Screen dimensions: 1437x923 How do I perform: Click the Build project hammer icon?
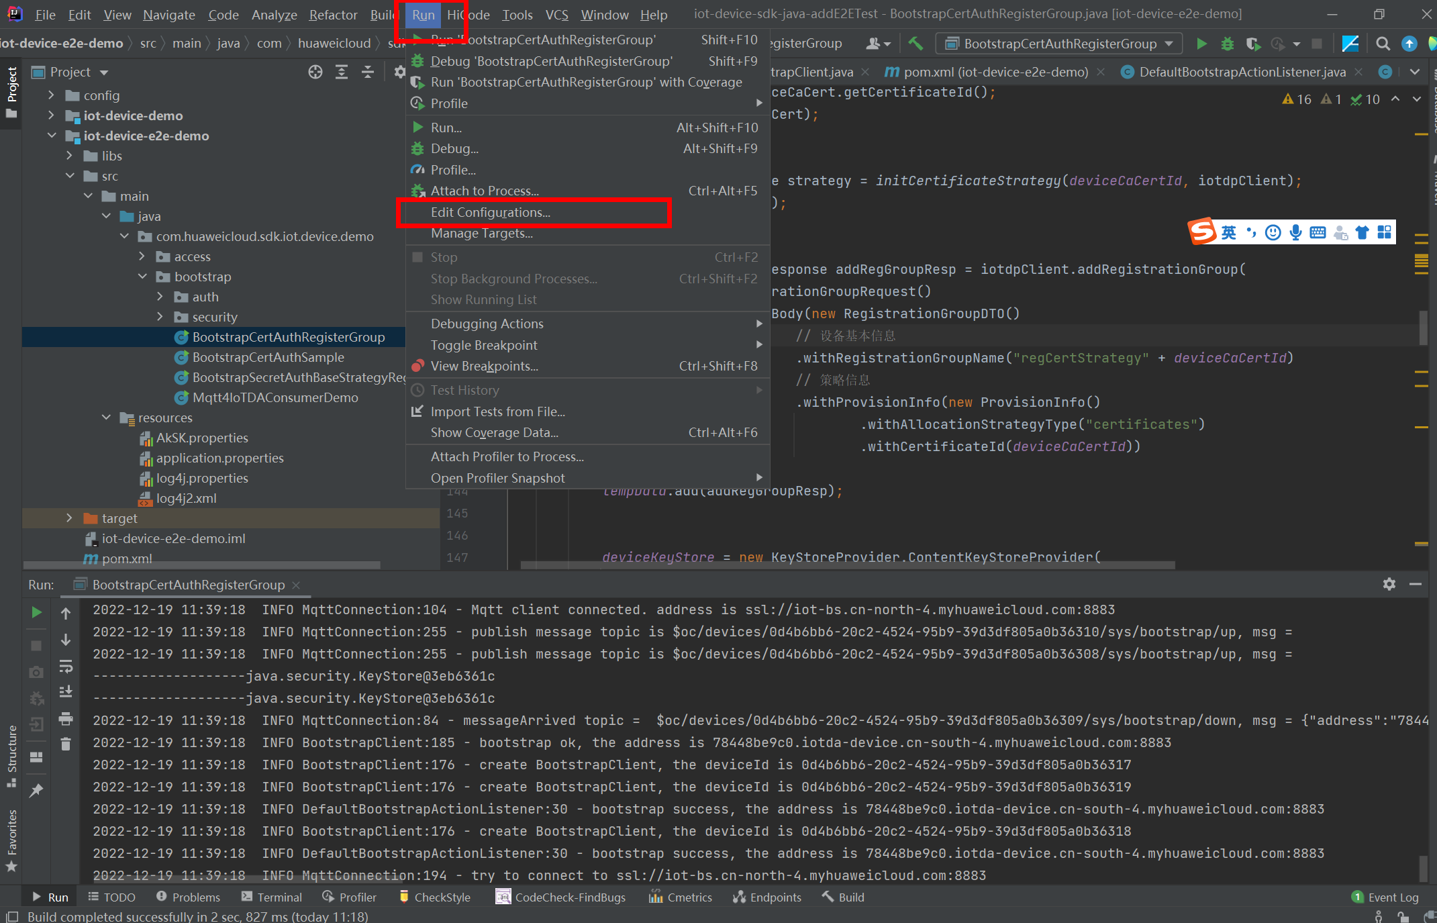pos(915,44)
